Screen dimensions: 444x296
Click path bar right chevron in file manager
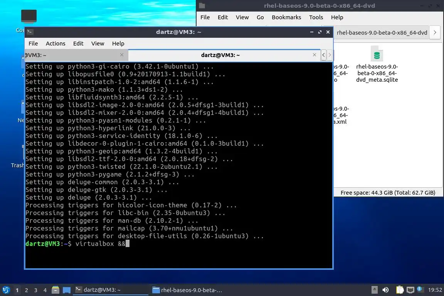tap(435, 33)
